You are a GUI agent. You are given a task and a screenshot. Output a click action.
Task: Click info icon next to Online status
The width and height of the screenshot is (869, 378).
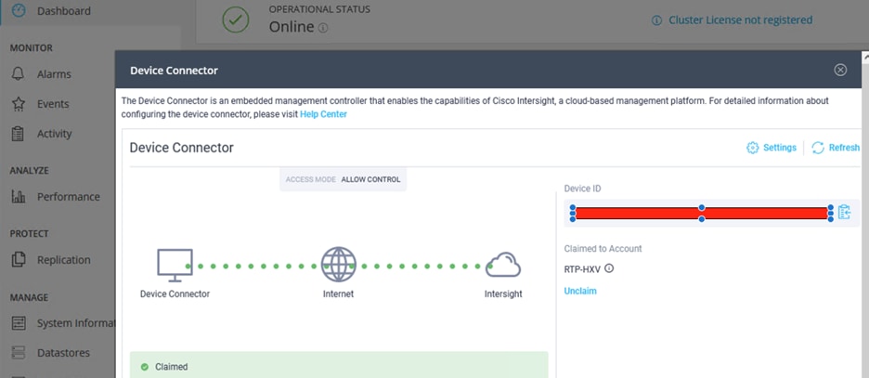tap(323, 27)
